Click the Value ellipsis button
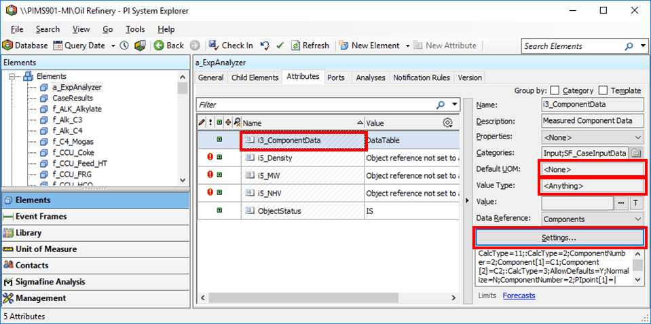The width and height of the screenshot is (651, 324). click(621, 202)
